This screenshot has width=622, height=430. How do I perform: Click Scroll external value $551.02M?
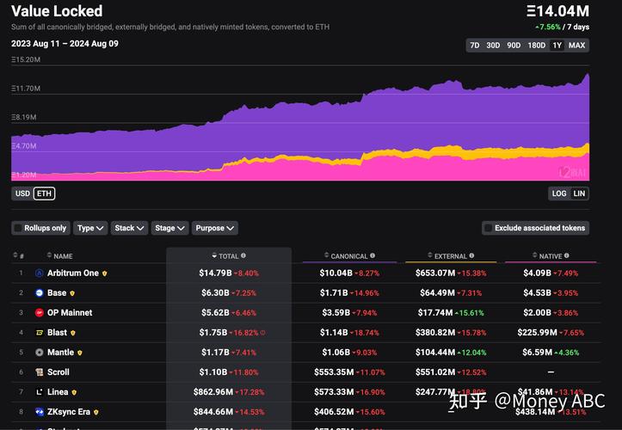[435, 372]
